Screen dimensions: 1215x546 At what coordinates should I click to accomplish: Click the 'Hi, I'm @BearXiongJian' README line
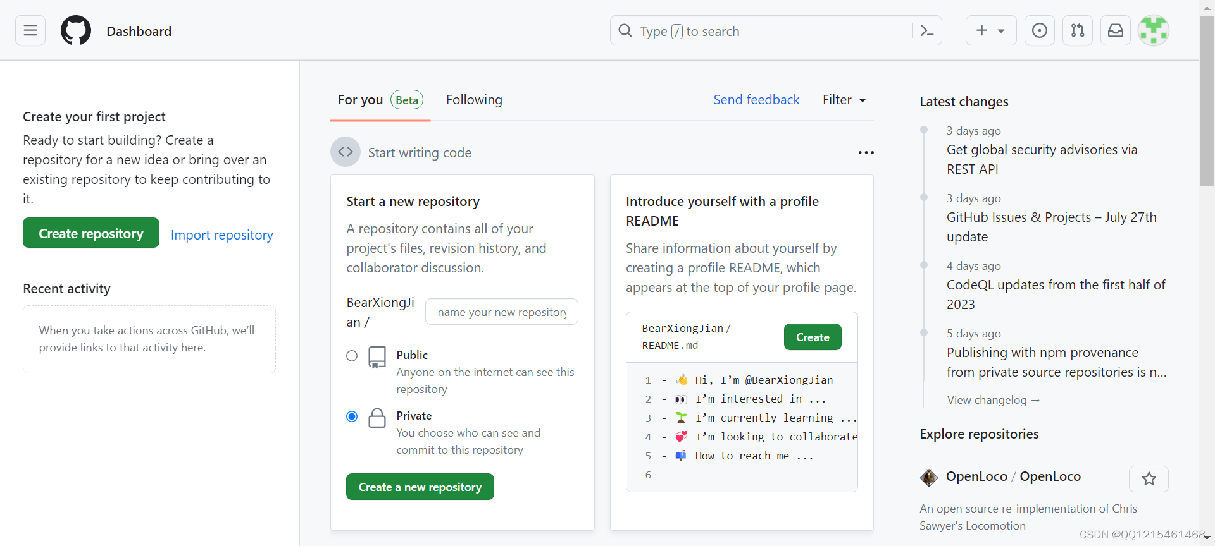click(764, 380)
